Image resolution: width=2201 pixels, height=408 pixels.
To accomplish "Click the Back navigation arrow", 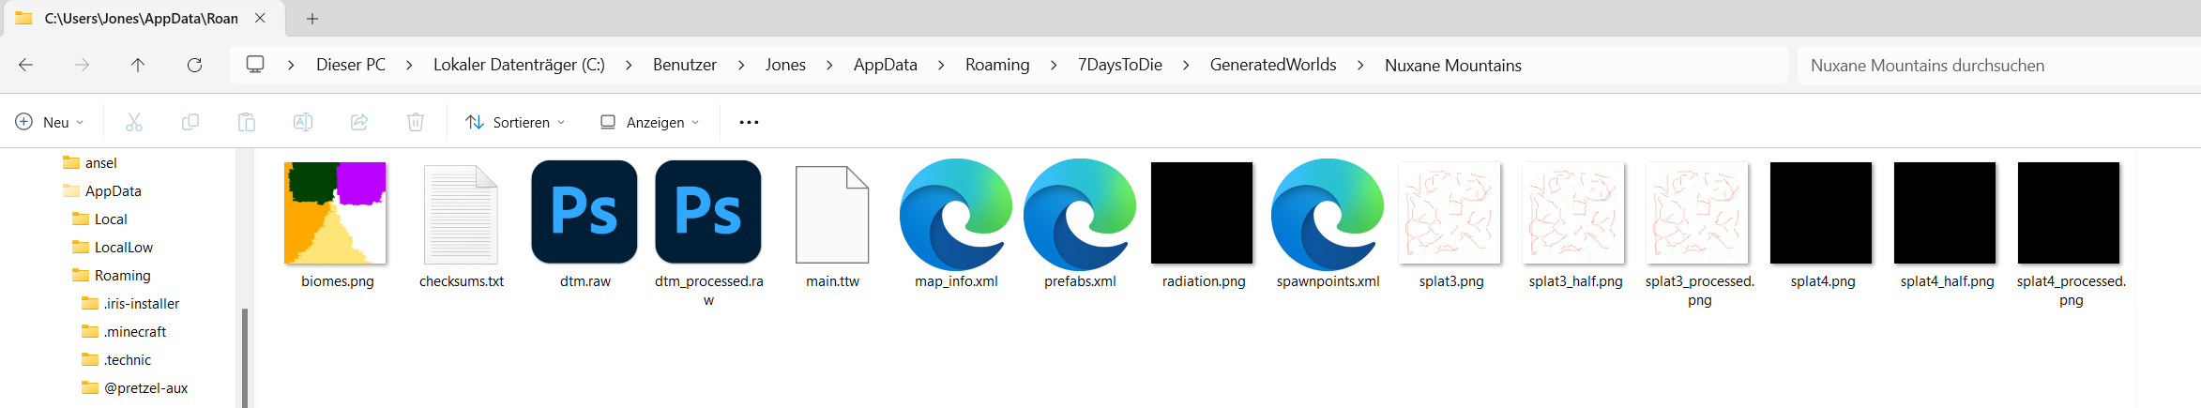I will (x=26, y=65).
